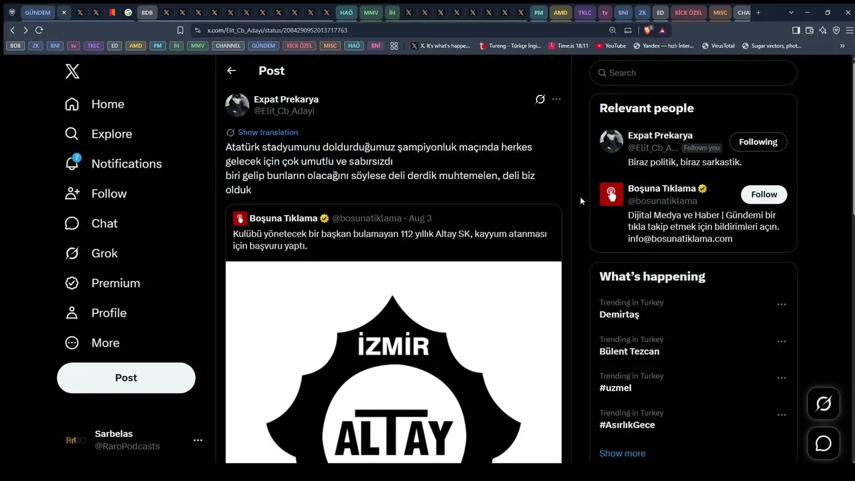The width and height of the screenshot is (855, 481).
Task: Click the Premium verified badge icon
Action: 72,283
